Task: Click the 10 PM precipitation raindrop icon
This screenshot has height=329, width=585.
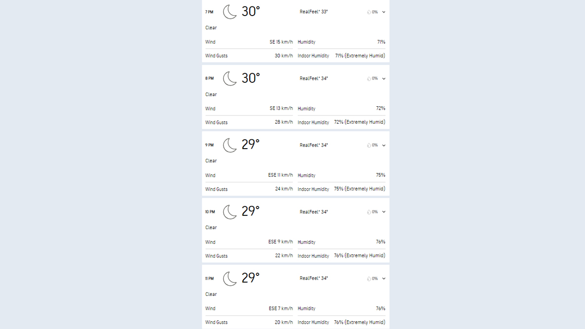Action: point(369,212)
